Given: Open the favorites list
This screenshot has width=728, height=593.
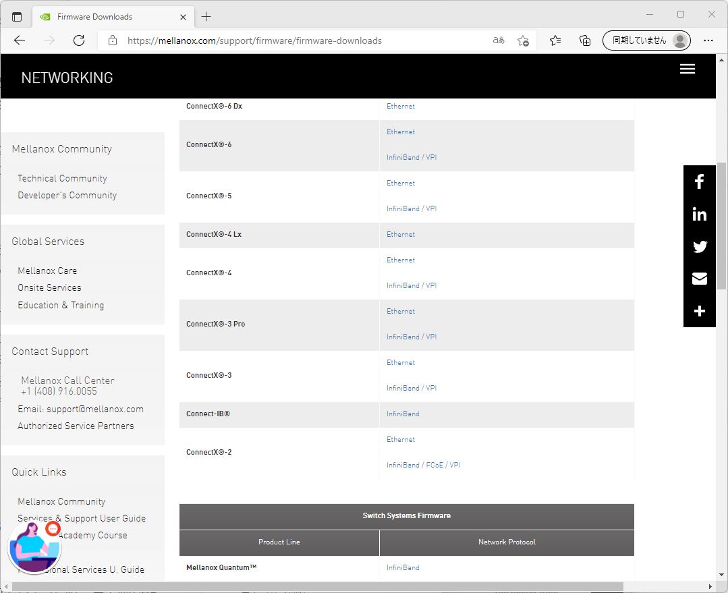Looking at the screenshot, I should [x=555, y=41].
